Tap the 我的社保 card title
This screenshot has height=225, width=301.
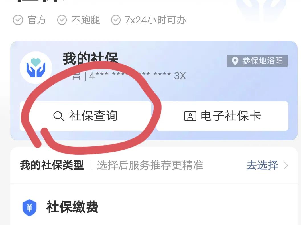click(90, 58)
